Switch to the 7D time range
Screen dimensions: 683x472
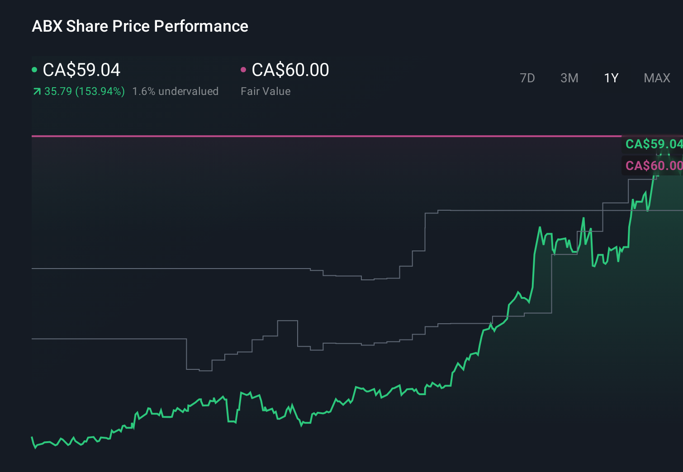527,78
